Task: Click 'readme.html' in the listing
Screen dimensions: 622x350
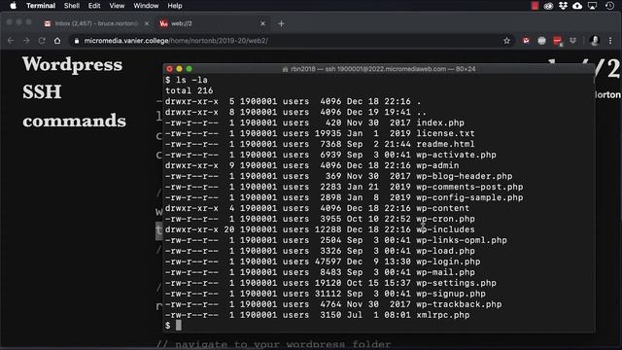Action: (445, 145)
